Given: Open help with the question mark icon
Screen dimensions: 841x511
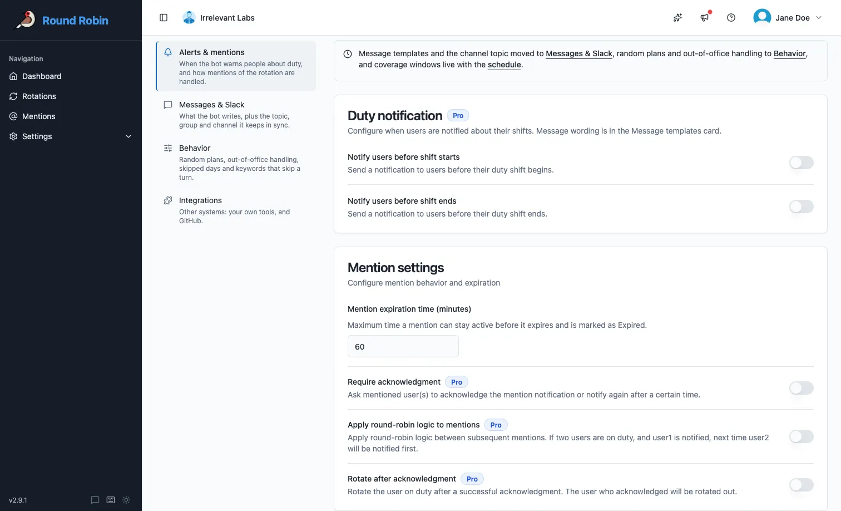Looking at the screenshot, I should pos(731,18).
